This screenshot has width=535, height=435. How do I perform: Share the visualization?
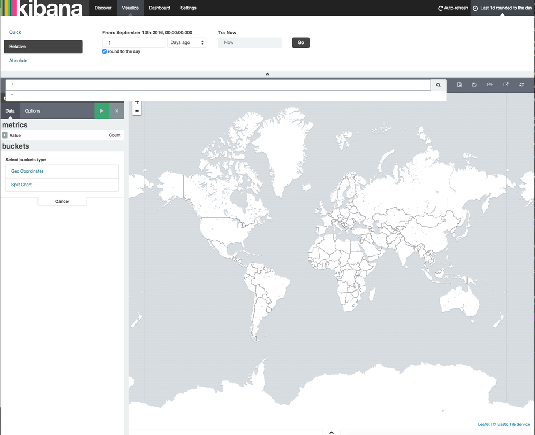506,84
